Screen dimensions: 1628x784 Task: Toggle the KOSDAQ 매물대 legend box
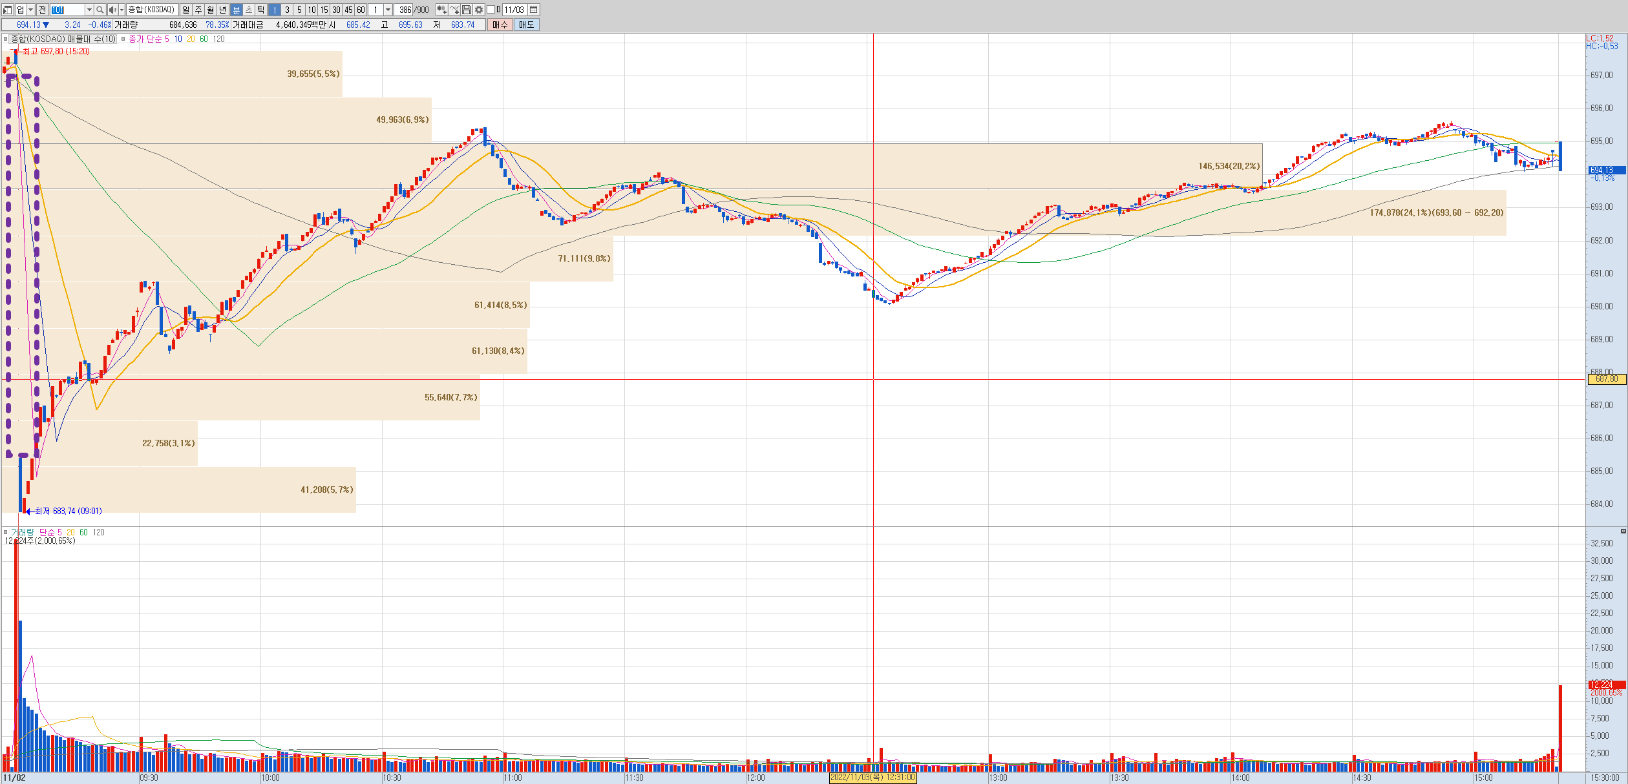pyautogui.click(x=5, y=39)
